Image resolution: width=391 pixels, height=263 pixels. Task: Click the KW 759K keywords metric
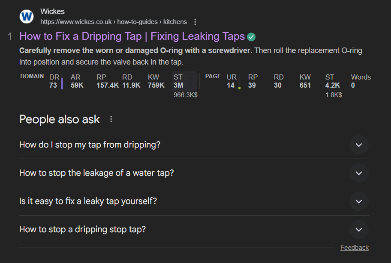(x=155, y=81)
